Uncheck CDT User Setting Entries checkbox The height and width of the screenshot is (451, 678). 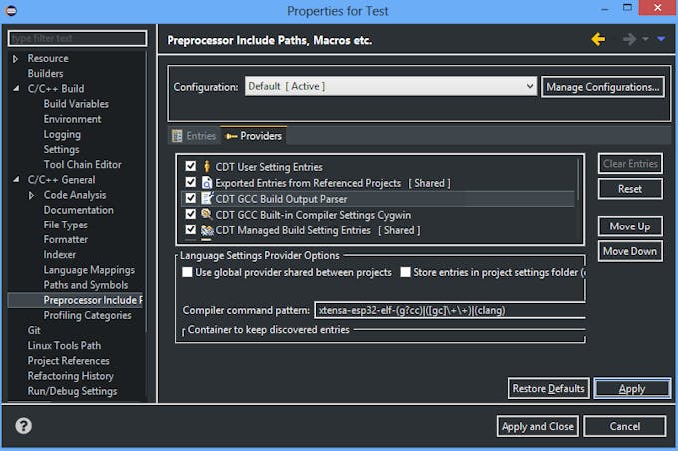(190, 166)
